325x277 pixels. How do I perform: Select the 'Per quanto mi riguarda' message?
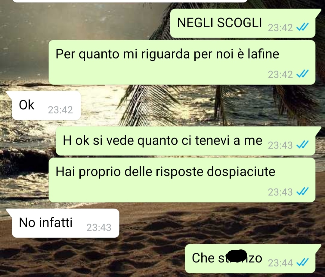[182, 62]
